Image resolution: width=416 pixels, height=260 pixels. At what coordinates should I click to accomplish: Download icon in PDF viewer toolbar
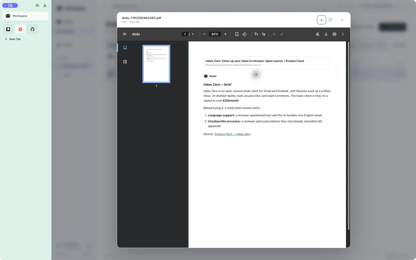(326, 34)
